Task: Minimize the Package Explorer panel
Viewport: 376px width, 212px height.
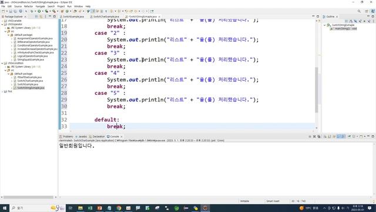Action: (x=50, y=16)
